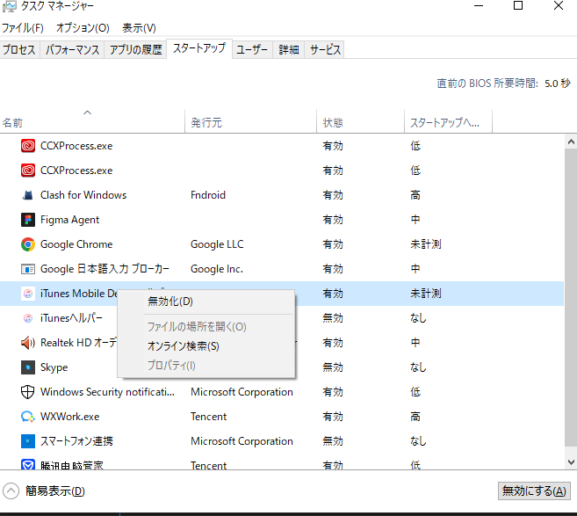Switch to the プロセス tab
This screenshot has height=516, width=577.
click(19, 49)
